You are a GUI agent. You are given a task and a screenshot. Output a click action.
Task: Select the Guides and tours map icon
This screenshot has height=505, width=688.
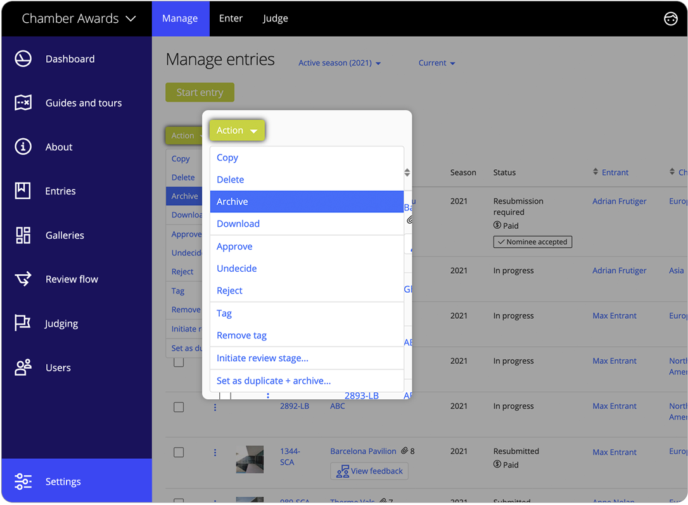(23, 103)
